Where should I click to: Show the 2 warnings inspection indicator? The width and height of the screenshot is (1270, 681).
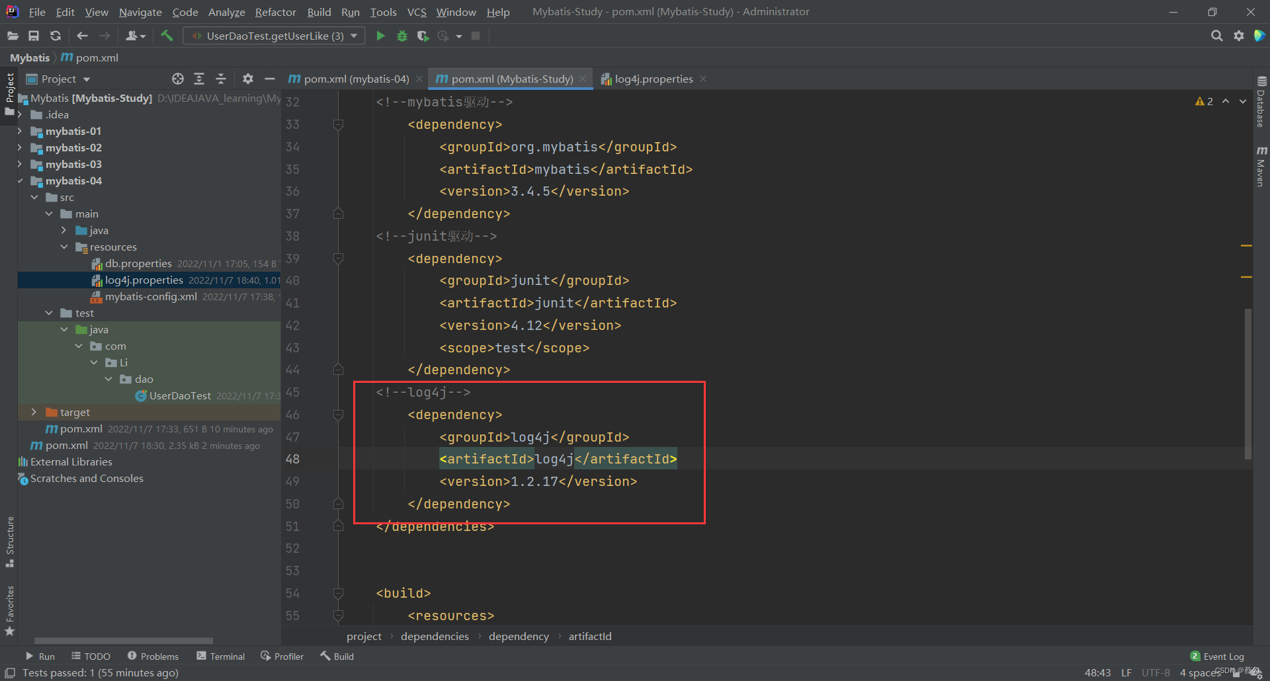point(1204,101)
